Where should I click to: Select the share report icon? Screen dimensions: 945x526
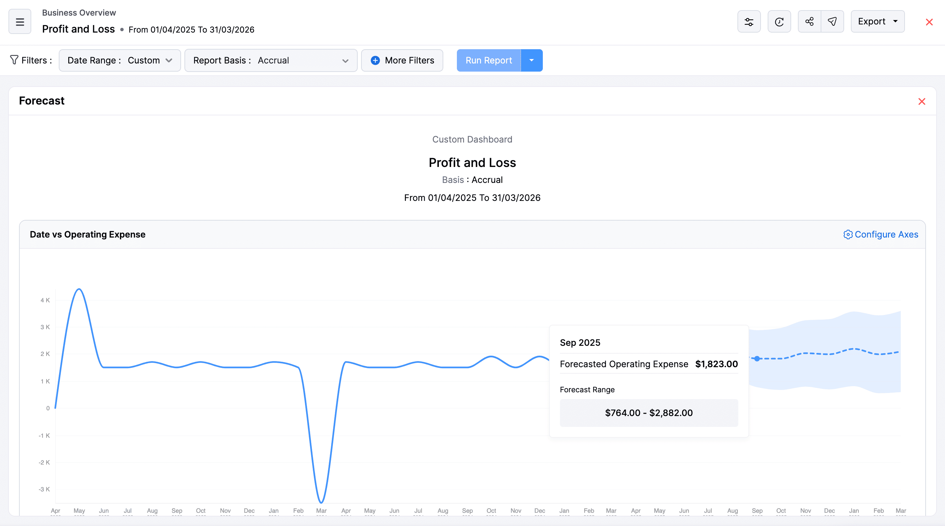(x=809, y=21)
